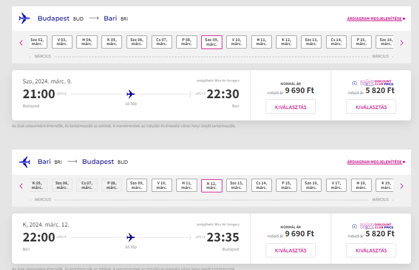Show later return dates with right arrow
Screen dimensions: 419x270
(x=401, y=186)
